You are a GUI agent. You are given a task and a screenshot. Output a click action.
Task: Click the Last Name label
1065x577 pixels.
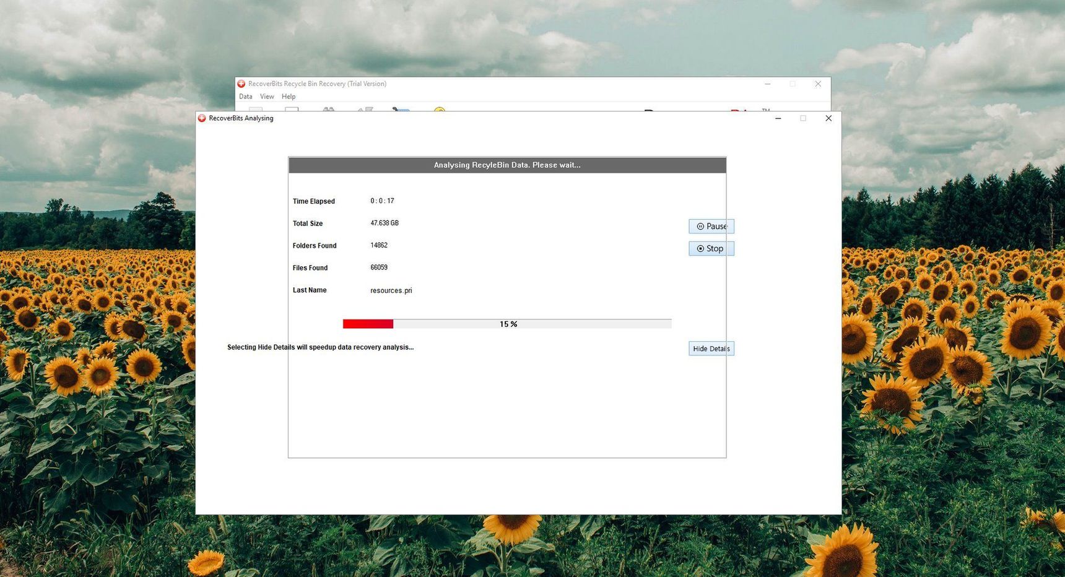(x=310, y=290)
